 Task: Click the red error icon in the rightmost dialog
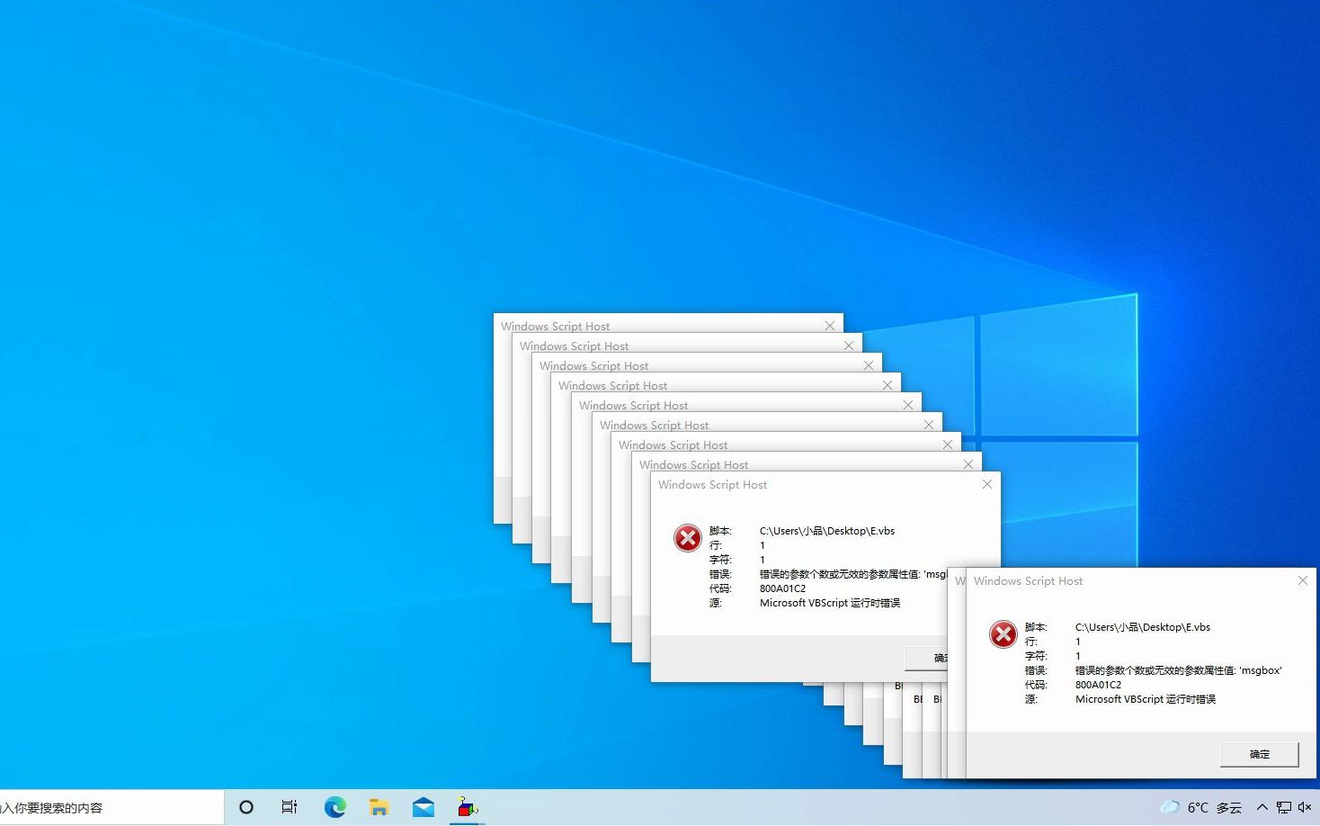click(1003, 634)
